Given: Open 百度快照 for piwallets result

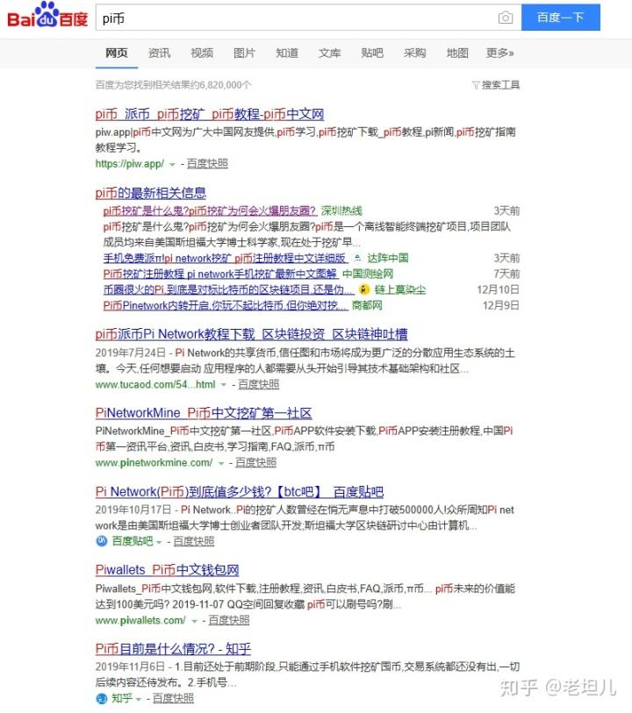Looking at the screenshot, I should coord(229,620).
